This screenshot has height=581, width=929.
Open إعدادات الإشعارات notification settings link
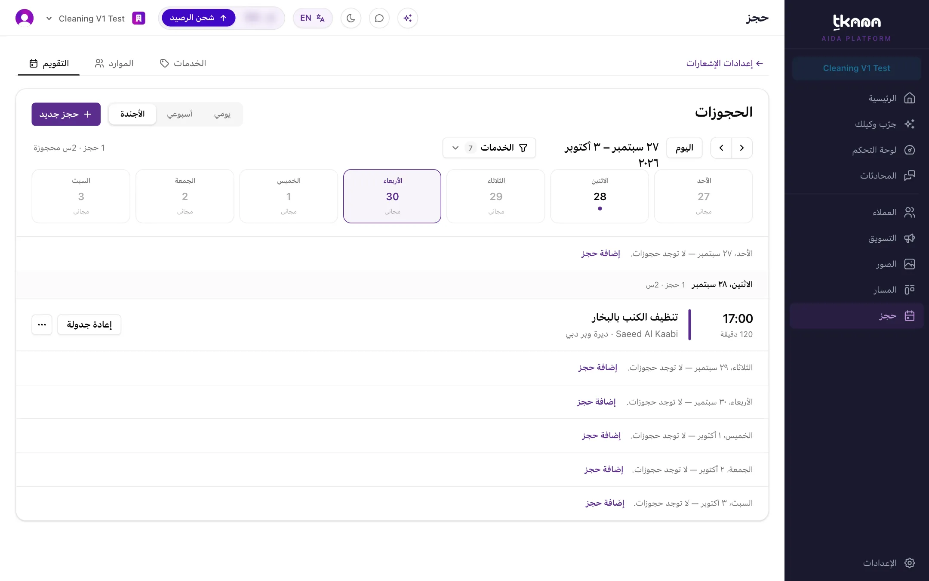pos(725,63)
